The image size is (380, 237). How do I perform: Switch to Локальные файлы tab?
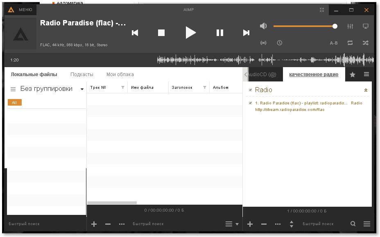coord(34,74)
